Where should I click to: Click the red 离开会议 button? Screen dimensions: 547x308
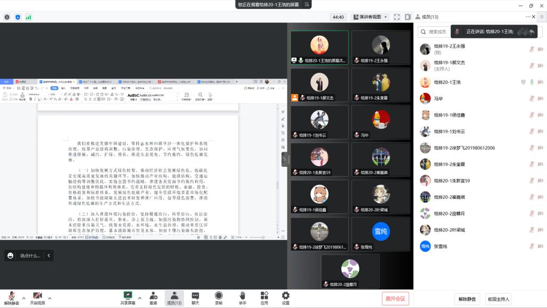[395, 298]
